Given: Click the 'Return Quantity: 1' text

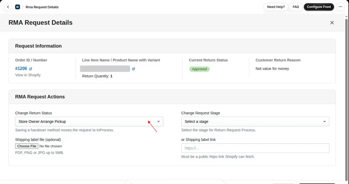Looking at the screenshot, I should [x=97, y=76].
